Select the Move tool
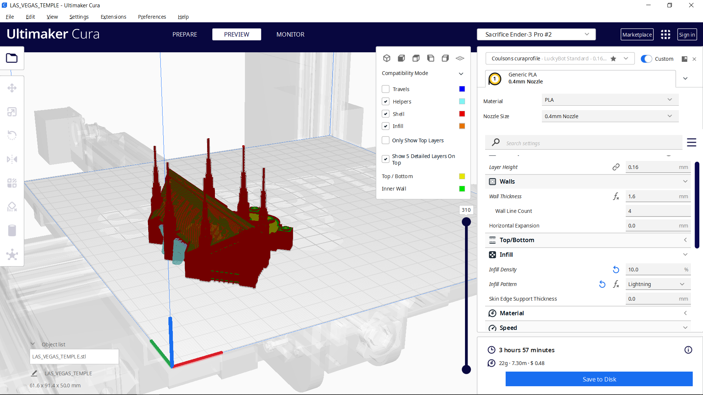Screen dimensions: 703x395 [x=12, y=88]
